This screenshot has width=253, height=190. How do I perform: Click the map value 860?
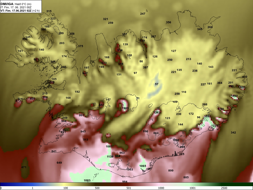pos(32,99)
